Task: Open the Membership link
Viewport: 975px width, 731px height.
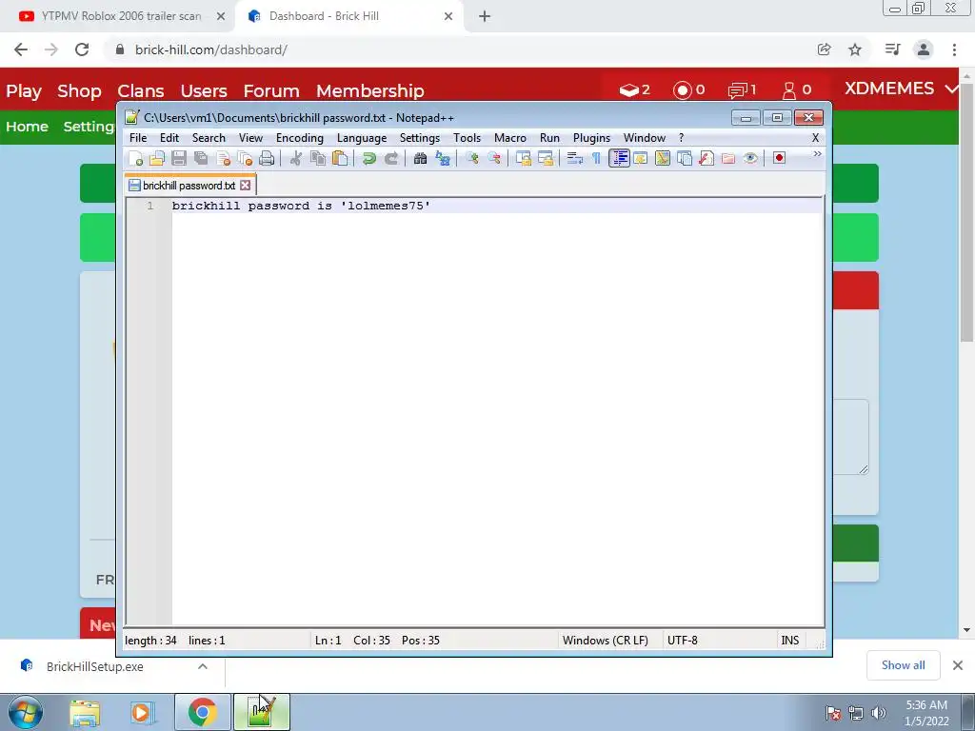Action: tap(370, 90)
